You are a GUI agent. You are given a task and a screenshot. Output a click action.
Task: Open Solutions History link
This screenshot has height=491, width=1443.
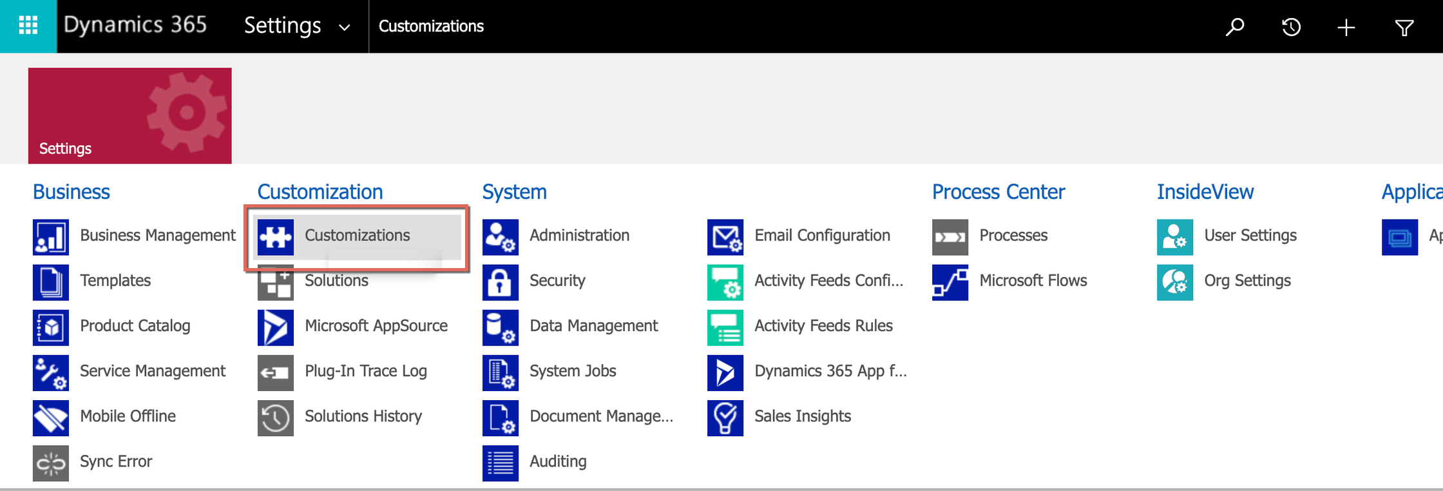pos(363,416)
